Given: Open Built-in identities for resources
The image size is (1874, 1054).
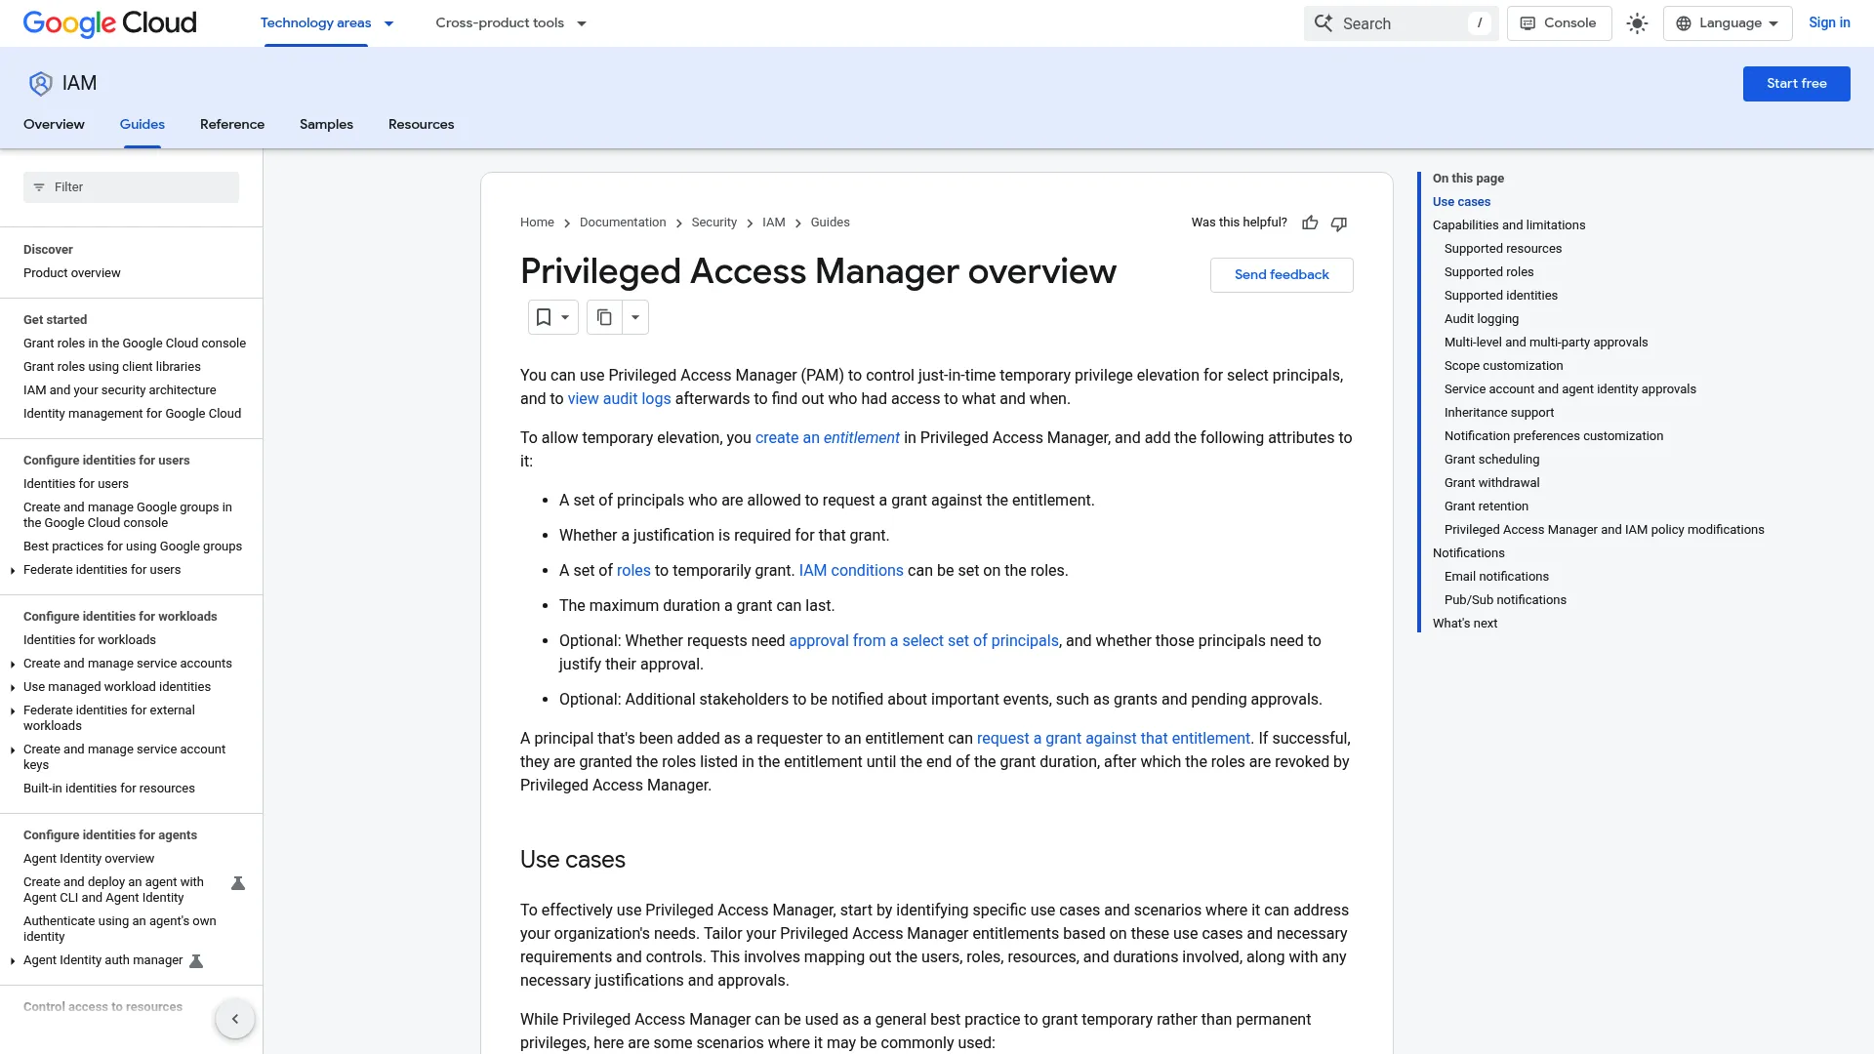Looking at the screenshot, I should pos(109,789).
